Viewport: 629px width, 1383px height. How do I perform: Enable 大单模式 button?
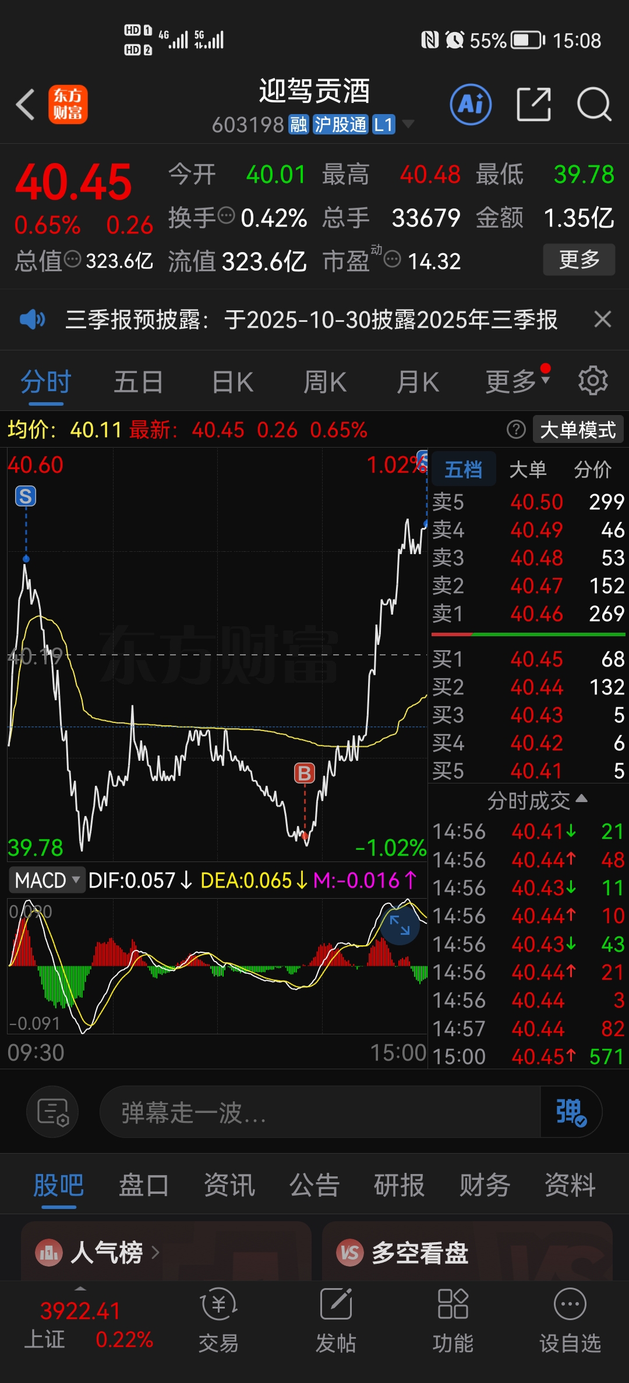pyautogui.click(x=578, y=430)
